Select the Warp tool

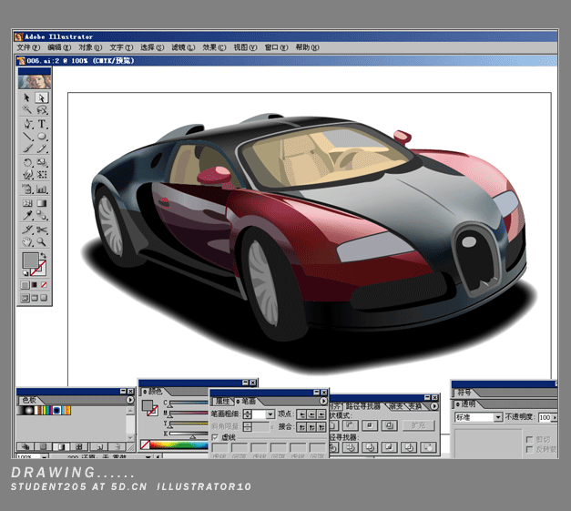(27, 175)
